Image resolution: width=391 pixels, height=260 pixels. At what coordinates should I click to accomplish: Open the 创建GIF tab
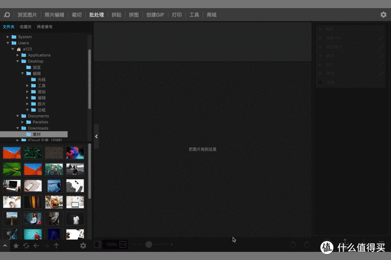[155, 15]
